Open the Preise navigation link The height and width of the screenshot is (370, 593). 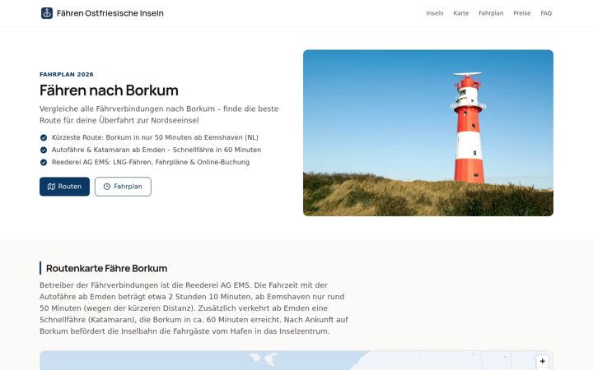click(521, 13)
